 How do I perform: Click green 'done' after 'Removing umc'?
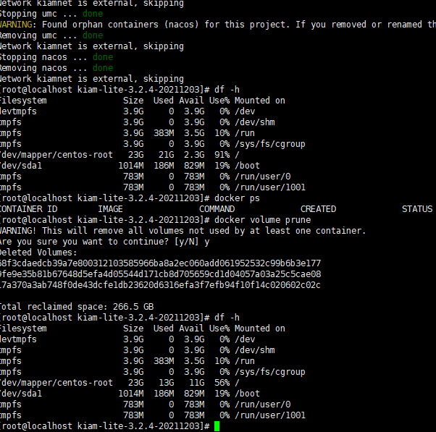pos(93,35)
